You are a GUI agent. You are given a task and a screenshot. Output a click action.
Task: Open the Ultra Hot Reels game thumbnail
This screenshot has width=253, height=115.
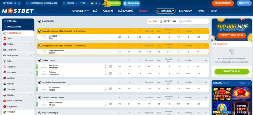241,109
